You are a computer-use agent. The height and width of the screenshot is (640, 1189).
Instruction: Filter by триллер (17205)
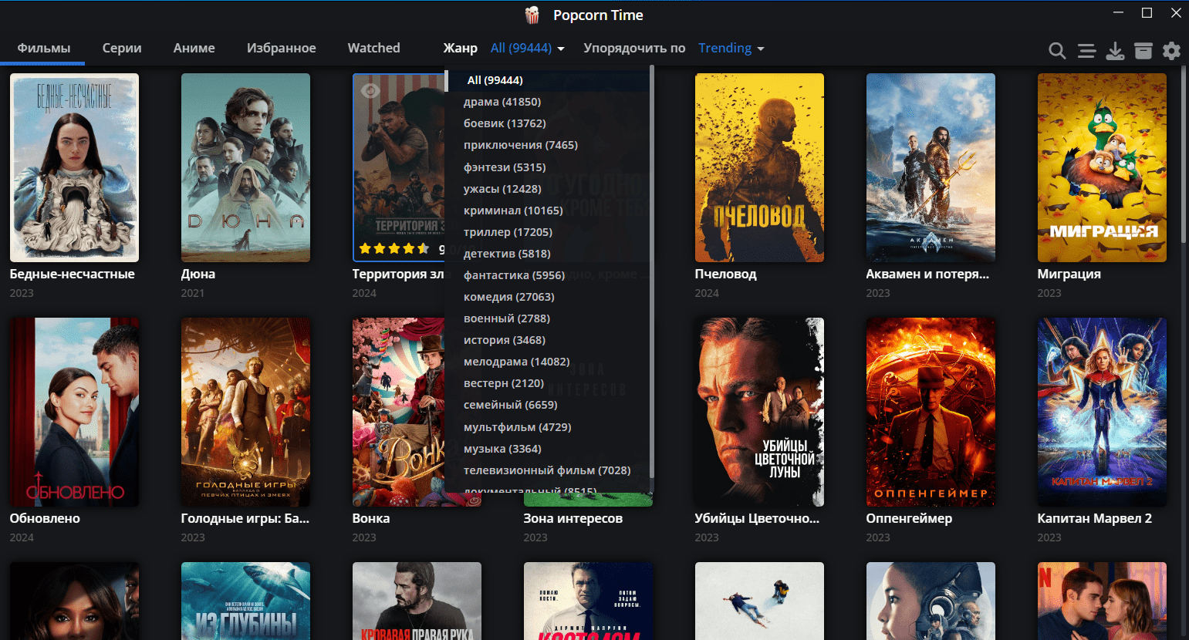pyautogui.click(x=549, y=232)
